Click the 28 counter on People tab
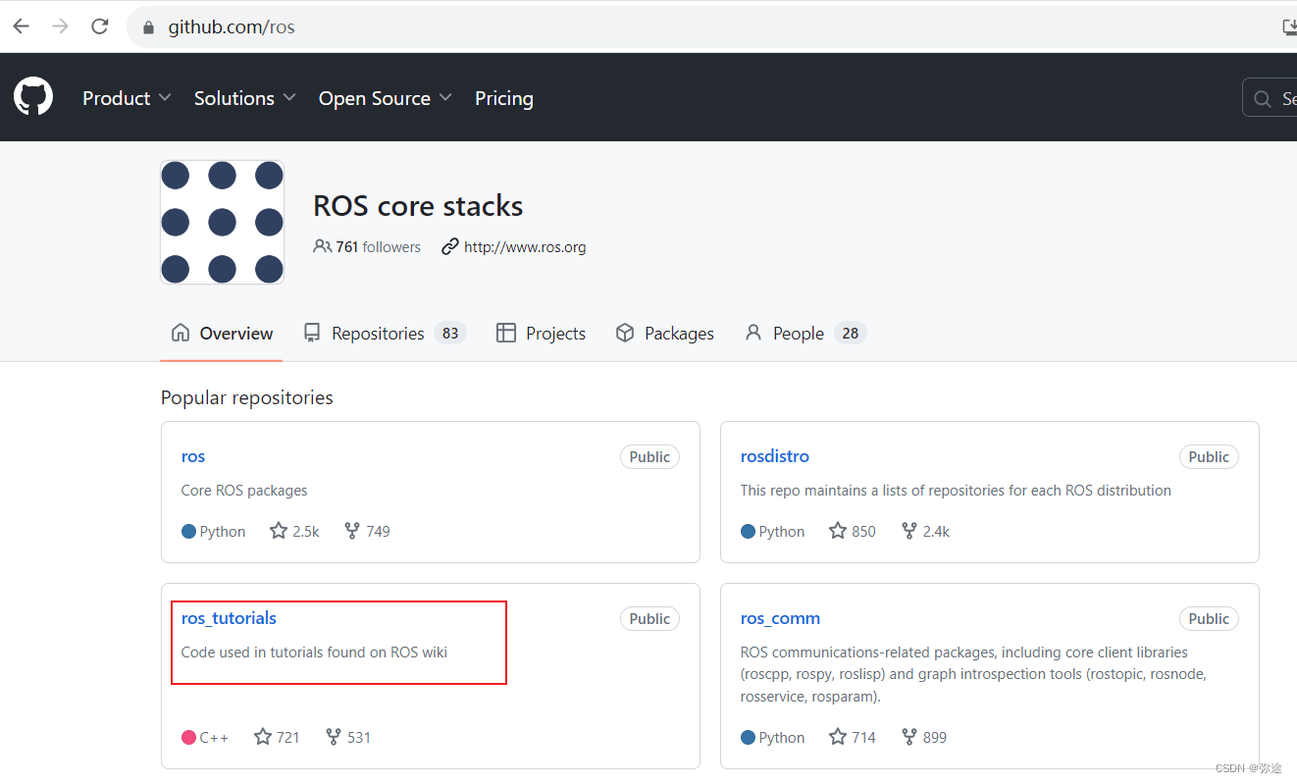Screen dimensions: 1297x783 pyautogui.click(x=851, y=334)
